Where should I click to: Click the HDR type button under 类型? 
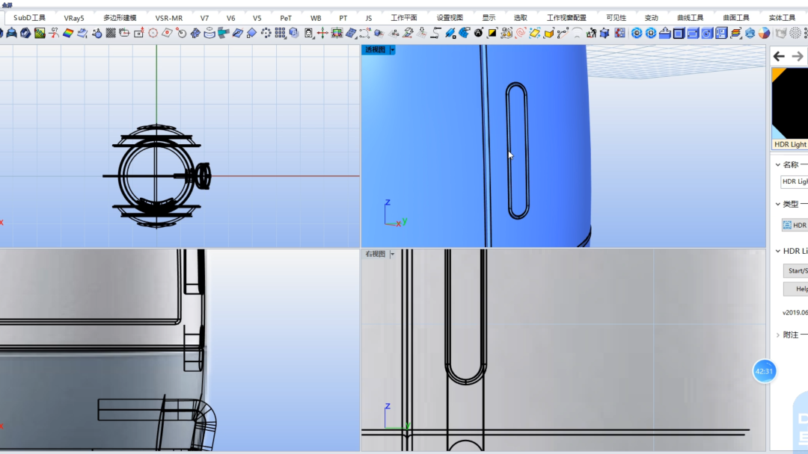point(795,226)
